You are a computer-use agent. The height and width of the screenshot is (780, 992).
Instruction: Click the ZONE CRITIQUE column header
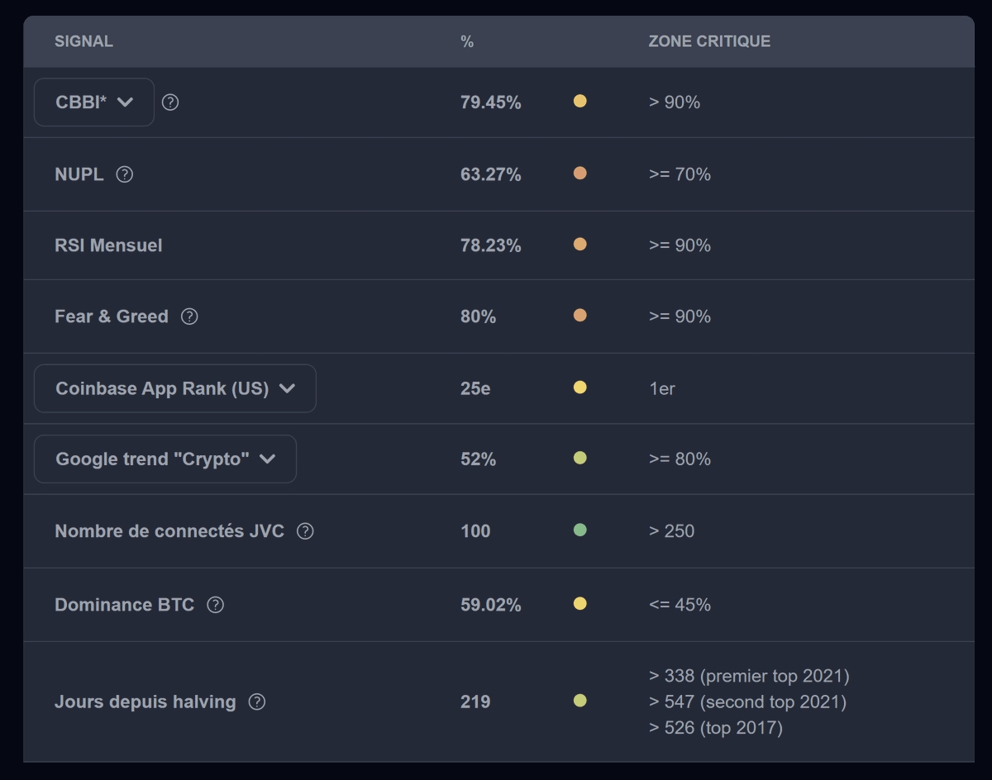(x=709, y=41)
